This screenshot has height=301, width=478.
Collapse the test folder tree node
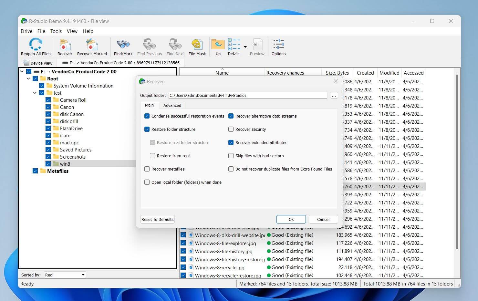35,93
